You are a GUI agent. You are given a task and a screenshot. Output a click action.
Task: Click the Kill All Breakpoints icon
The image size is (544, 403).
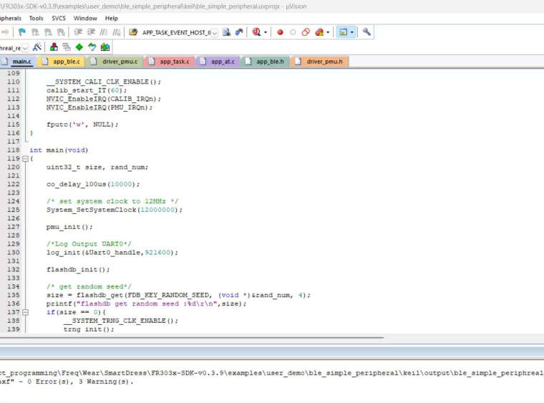319,32
